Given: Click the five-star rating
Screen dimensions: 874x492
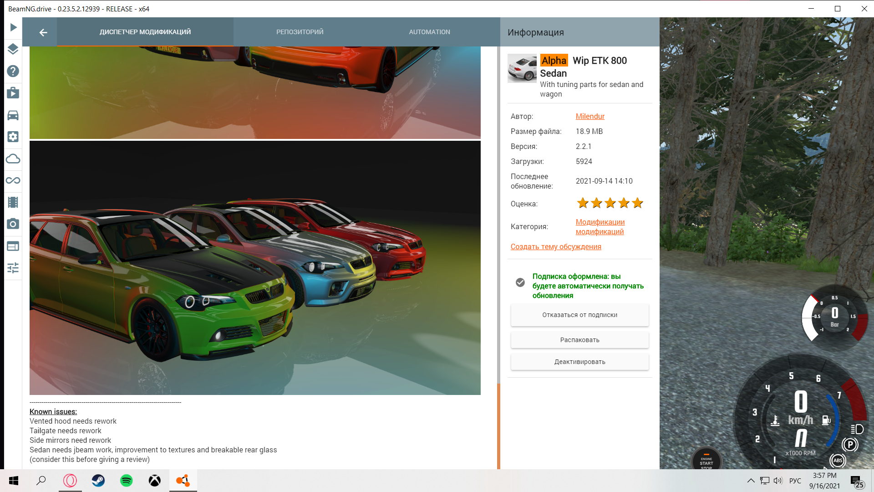Looking at the screenshot, I should (610, 203).
